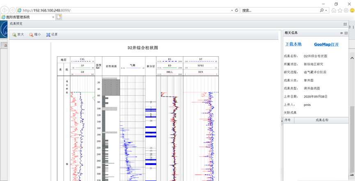Click the 搜索 search input field
This screenshot has width=355, height=181.
click(279, 10)
